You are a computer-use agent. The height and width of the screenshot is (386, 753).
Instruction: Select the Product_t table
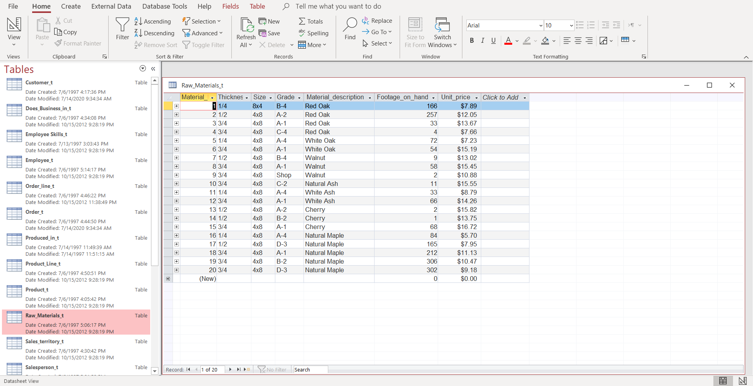(76, 297)
